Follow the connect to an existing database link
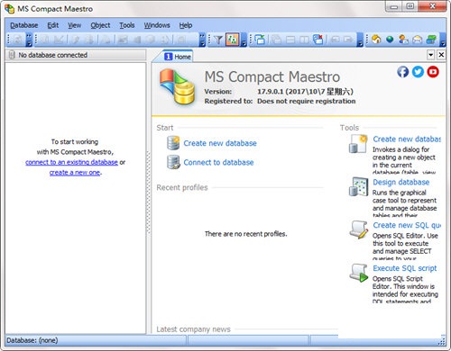 point(71,162)
